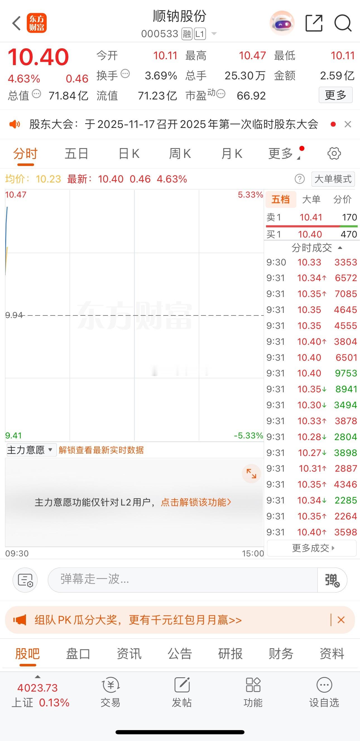Open the danmaku settings list icon
The width and height of the screenshot is (360, 741).
[25, 580]
